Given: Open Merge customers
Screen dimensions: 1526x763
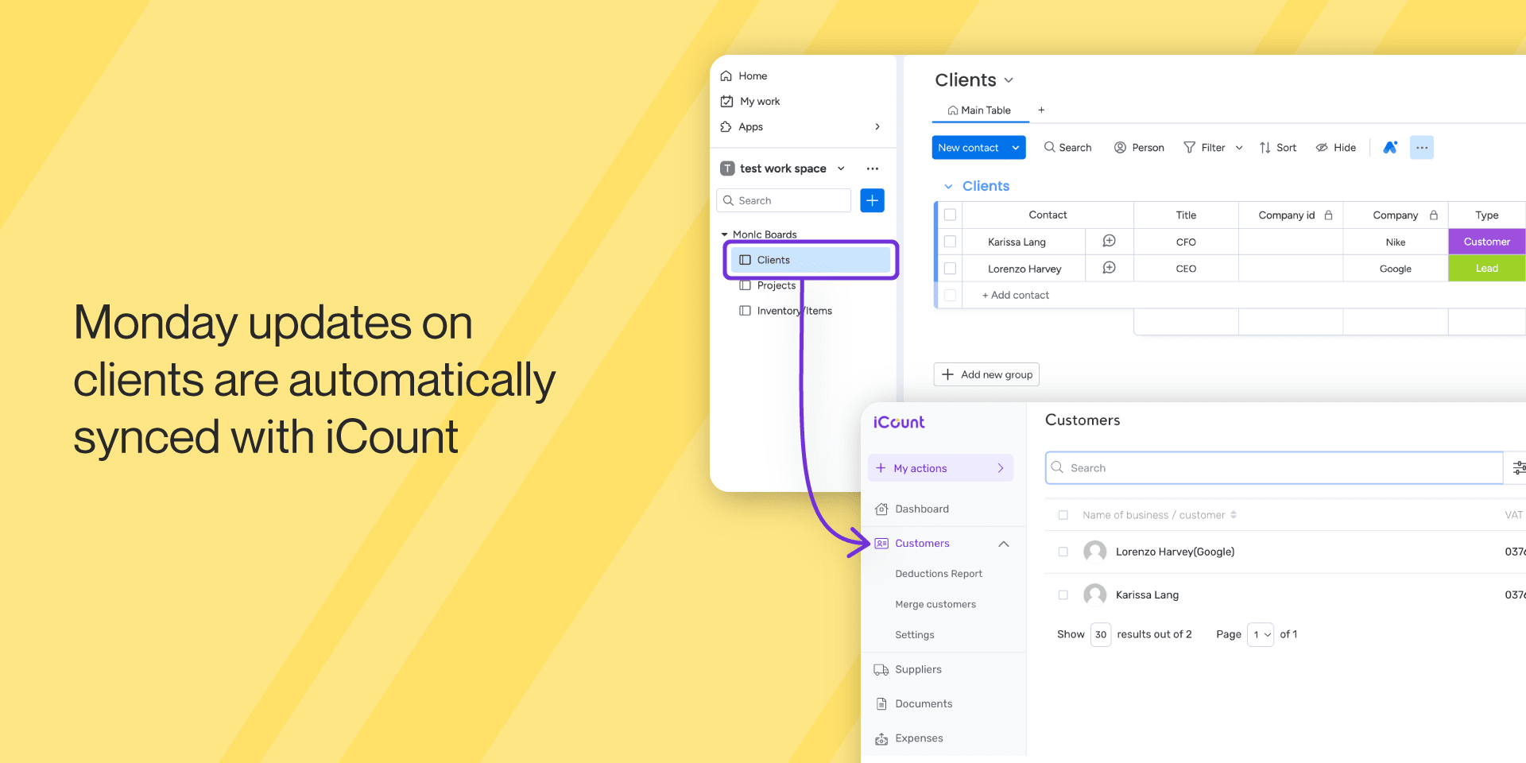Looking at the screenshot, I should (935, 604).
